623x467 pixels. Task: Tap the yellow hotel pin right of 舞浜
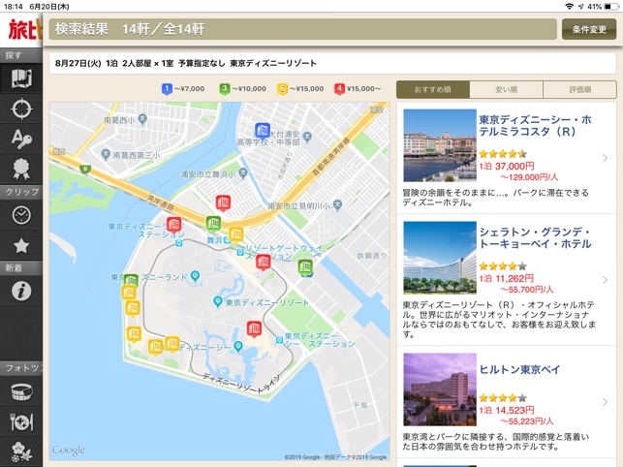tap(235, 234)
